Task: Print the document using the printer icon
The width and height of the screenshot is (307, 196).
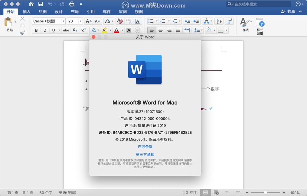Action: click(x=72, y=4)
